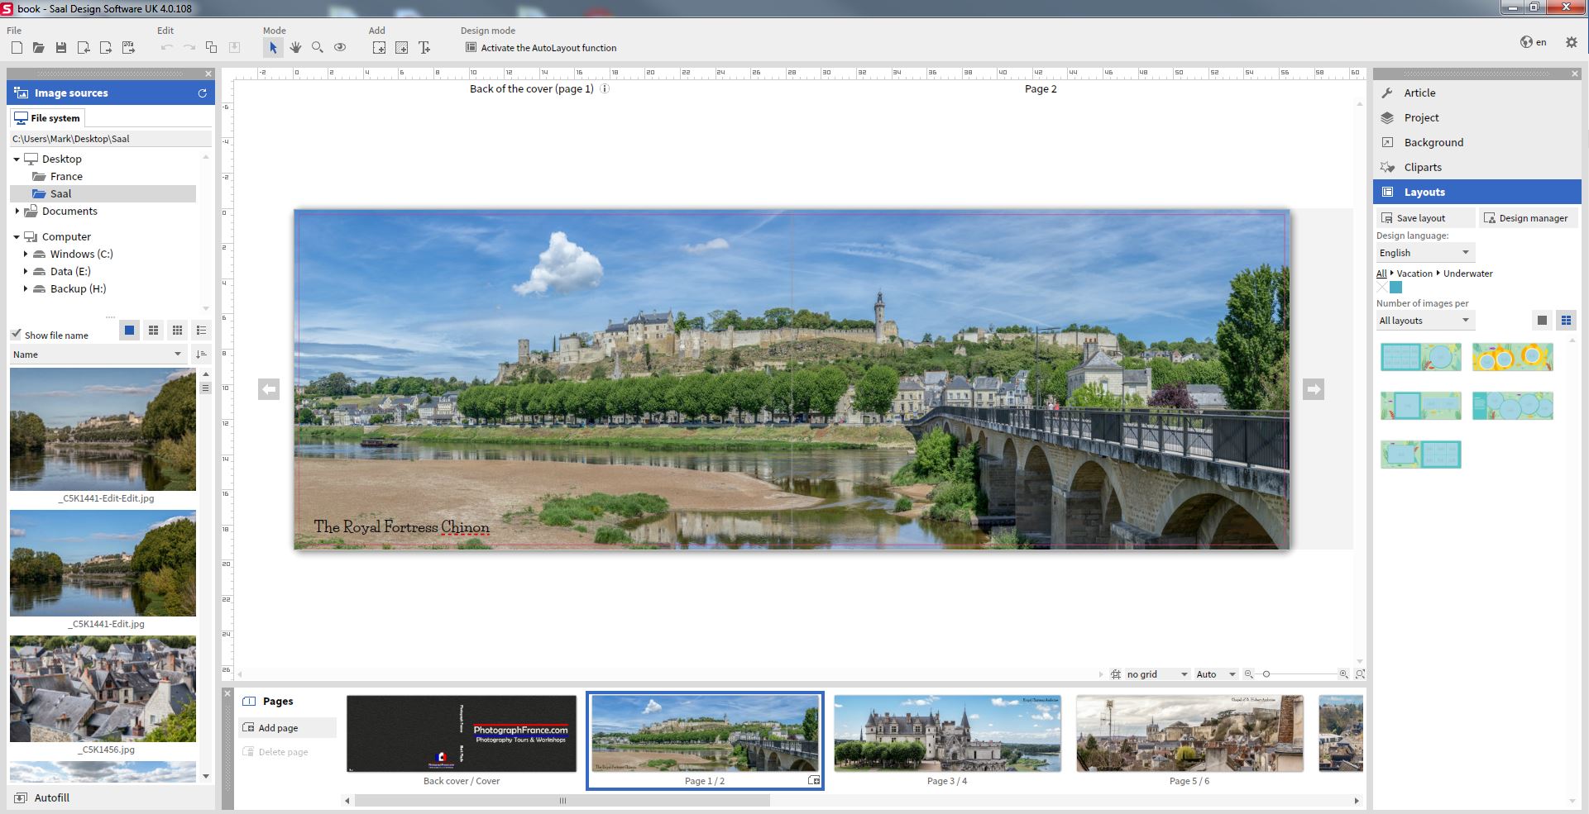
Task: Open the Layouts panel
Action: click(x=1477, y=192)
